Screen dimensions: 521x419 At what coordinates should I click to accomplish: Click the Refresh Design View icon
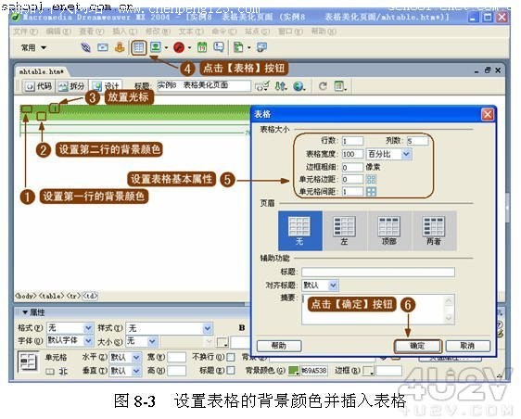tap(323, 86)
